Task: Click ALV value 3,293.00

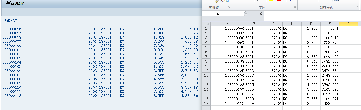Action: click(189, 79)
